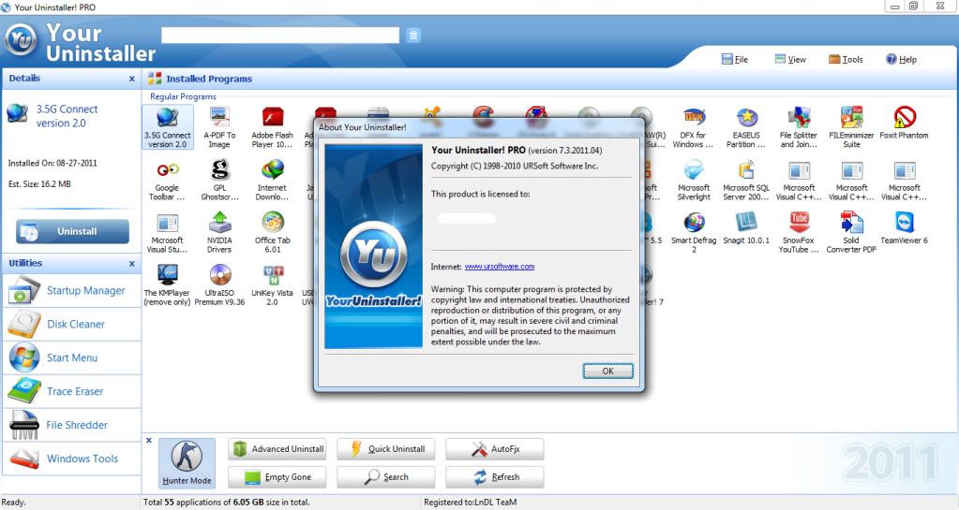The height and width of the screenshot is (510, 959).
Task: Click the blue Uninstall button
Action: (73, 231)
